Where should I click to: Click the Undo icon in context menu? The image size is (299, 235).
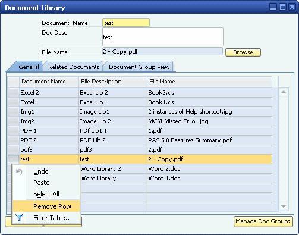(x=19, y=171)
